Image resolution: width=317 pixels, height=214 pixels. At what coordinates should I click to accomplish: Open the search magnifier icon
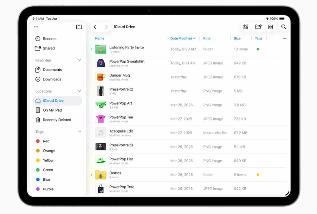point(283,27)
